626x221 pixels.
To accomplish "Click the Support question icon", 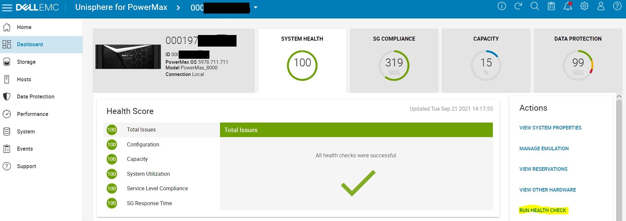I will coord(7,166).
